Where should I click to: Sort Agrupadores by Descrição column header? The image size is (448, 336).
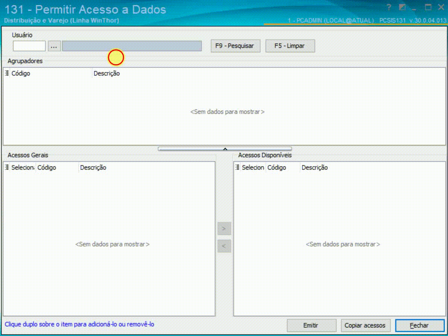[x=268, y=73]
